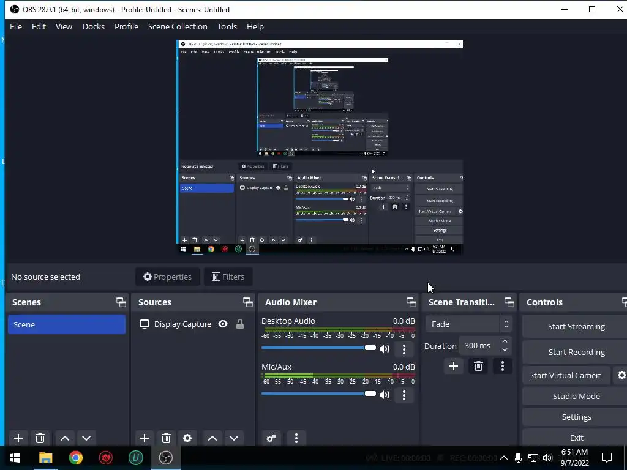Open the File menu
The height and width of the screenshot is (470, 627).
point(16,26)
